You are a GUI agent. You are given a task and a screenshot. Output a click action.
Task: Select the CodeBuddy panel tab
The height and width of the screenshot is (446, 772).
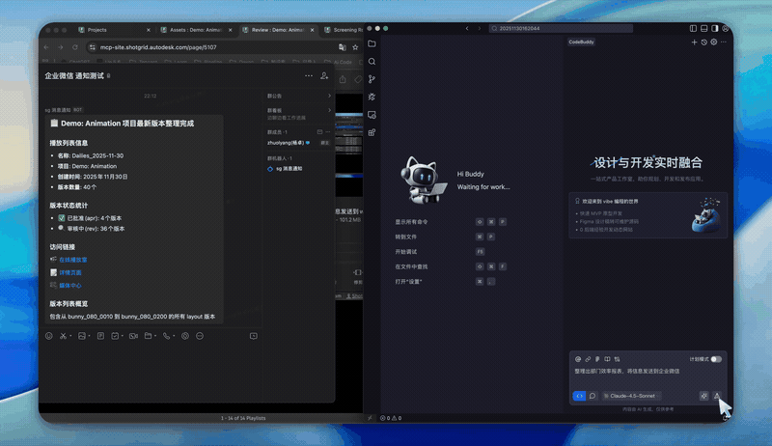582,42
